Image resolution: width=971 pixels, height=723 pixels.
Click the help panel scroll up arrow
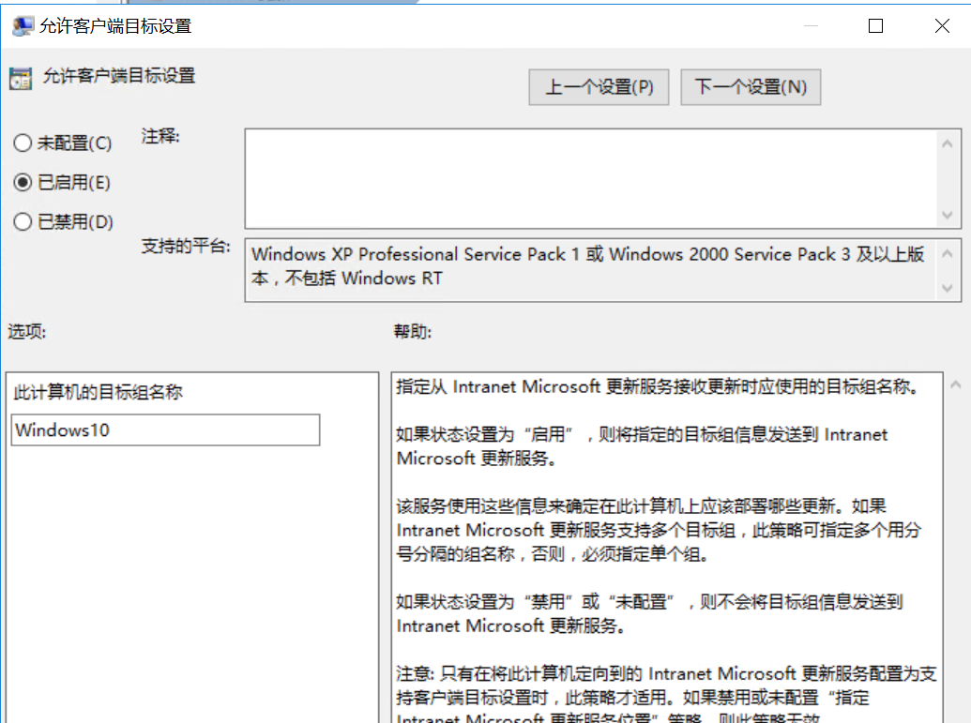955,385
